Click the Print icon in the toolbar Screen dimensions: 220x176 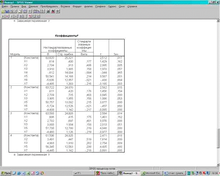[x=11, y=11]
